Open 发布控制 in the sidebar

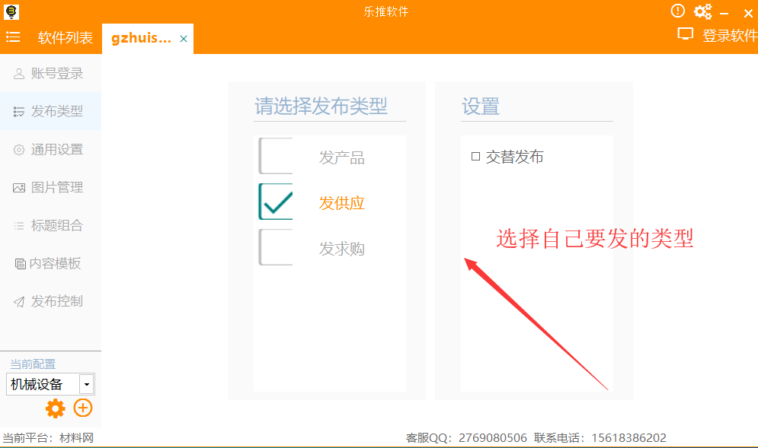tap(50, 302)
